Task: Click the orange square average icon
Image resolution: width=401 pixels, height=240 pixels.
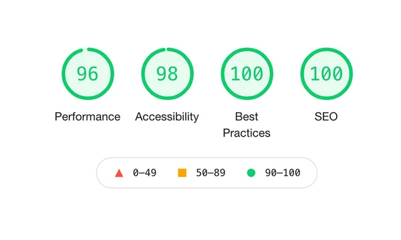Action: click(x=182, y=173)
